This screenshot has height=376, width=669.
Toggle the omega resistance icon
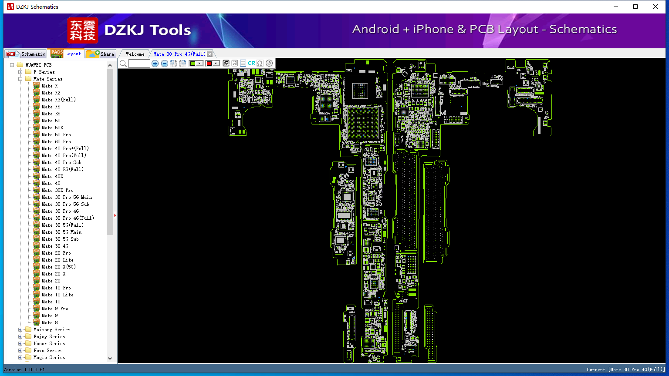(260, 63)
